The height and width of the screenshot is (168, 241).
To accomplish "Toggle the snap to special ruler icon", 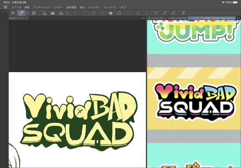I will pyautogui.click(x=165, y=13).
